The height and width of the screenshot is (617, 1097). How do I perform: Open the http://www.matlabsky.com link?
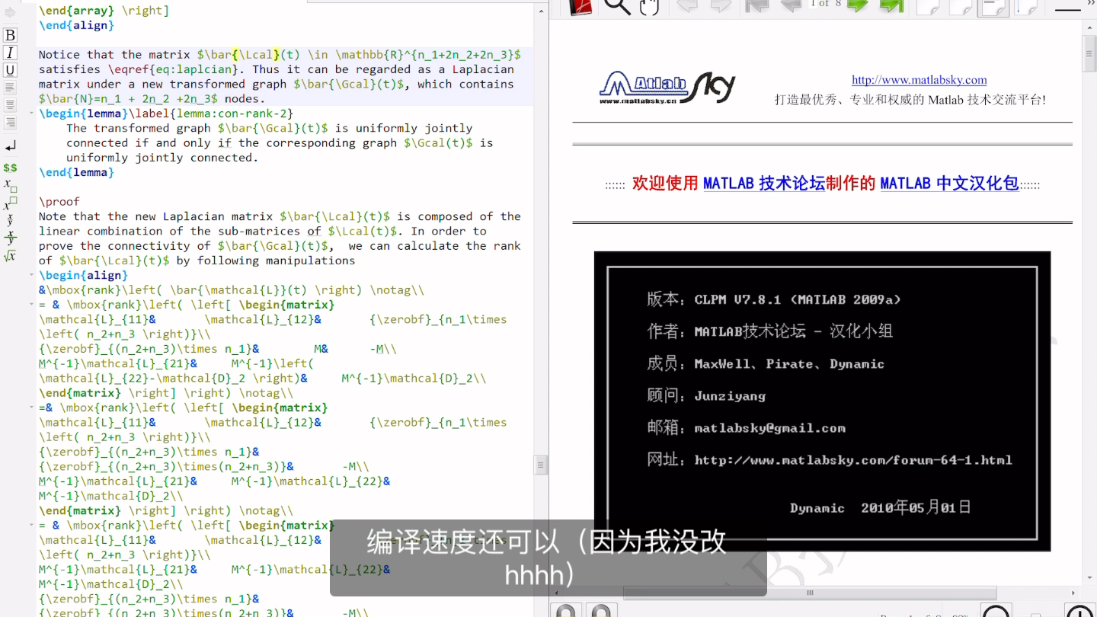919,80
